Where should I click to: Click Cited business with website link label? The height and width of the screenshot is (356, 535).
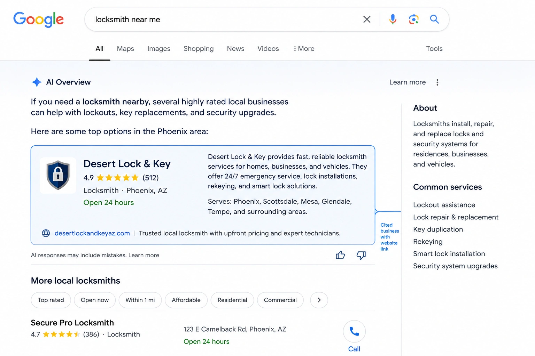coord(389,237)
